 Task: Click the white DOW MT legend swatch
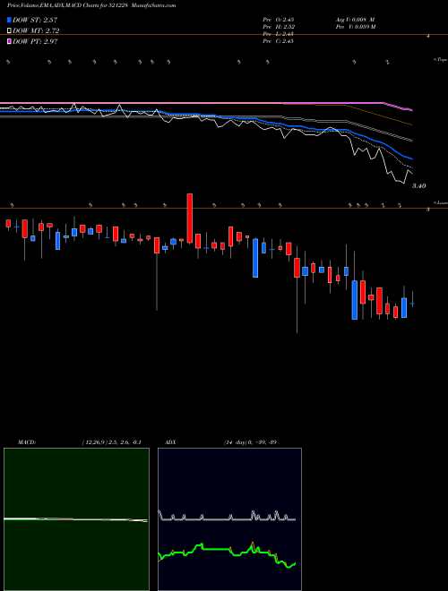click(x=10, y=30)
